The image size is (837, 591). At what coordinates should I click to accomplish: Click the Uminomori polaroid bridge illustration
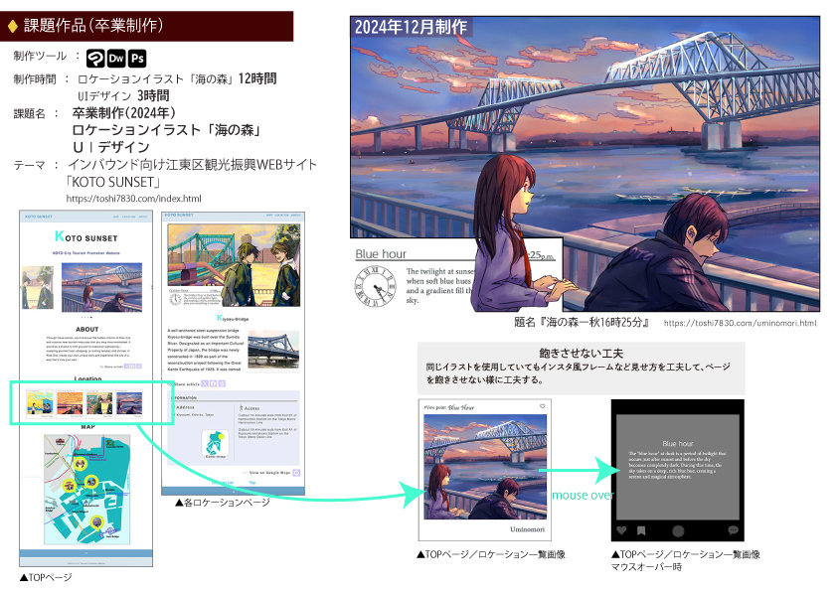coord(485,466)
